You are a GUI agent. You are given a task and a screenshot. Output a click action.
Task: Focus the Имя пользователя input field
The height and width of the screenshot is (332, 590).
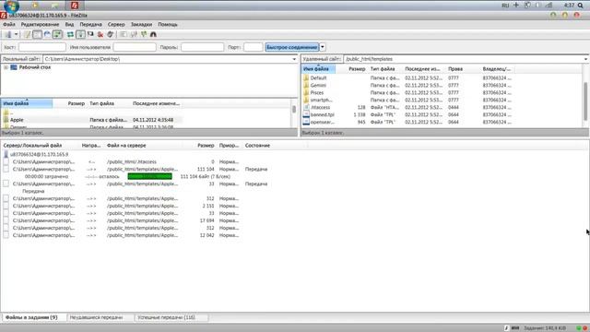click(x=135, y=47)
